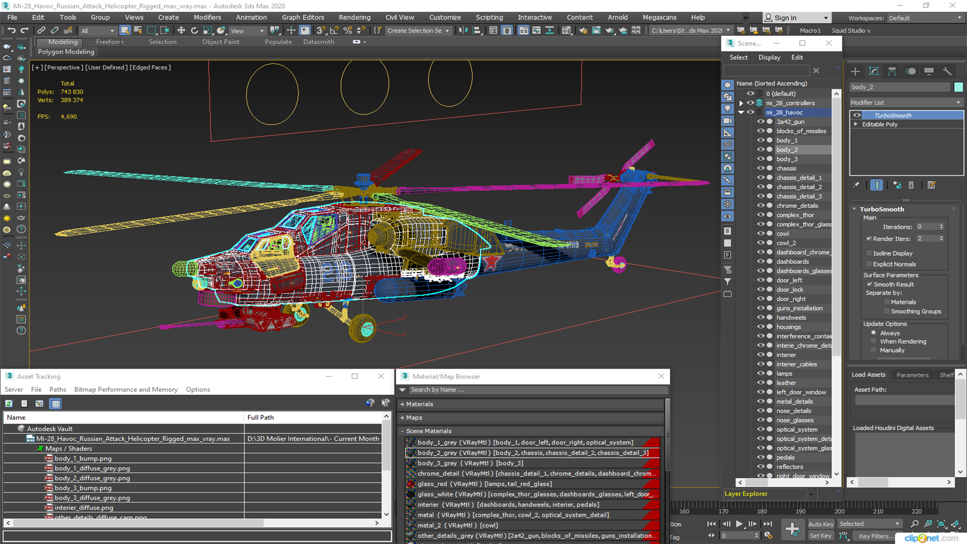This screenshot has height=544, width=967.
Task: Click Zoom magnifier in viewport navigation
Action: click(915, 524)
